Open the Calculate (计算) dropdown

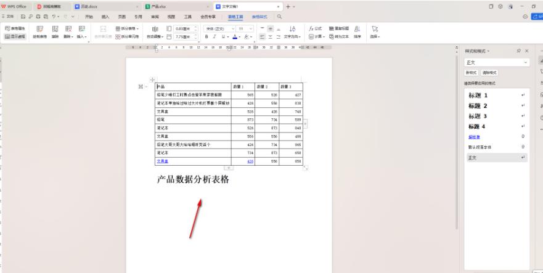coord(317,36)
